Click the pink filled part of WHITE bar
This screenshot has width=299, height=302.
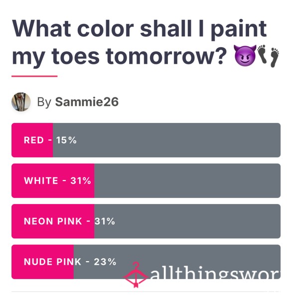pos(53,181)
